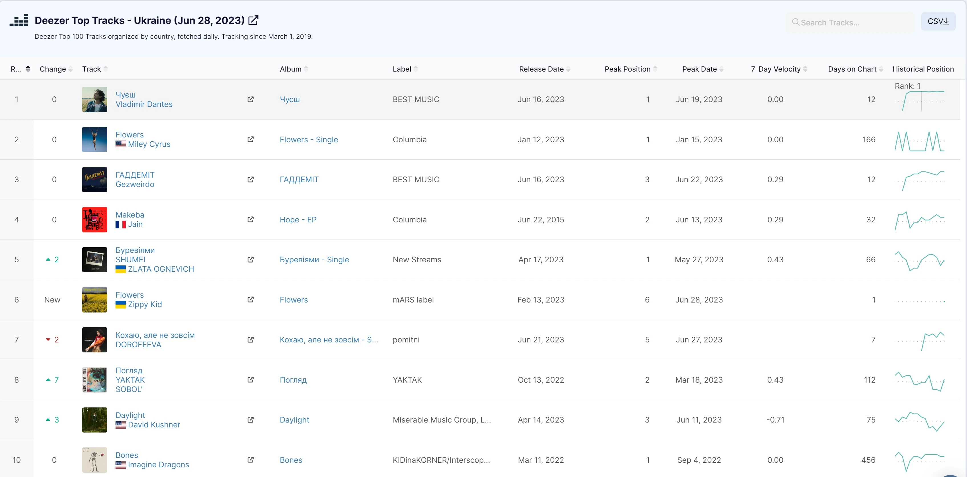Image resolution: width=967 pixels, height=477 pixels.
Task: Open external link beside page title
Action: (253, 20)
